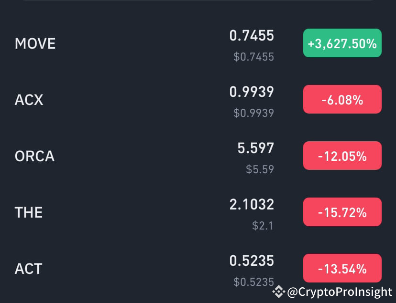Click the $0.9939 USD value under ACX
The width and height of the screenshot is (396, 303).
(x=253, y=113)
